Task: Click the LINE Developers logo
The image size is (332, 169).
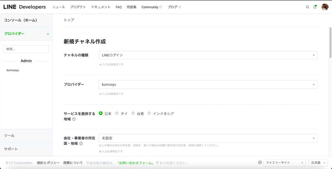Action: [x=25, y=7]
